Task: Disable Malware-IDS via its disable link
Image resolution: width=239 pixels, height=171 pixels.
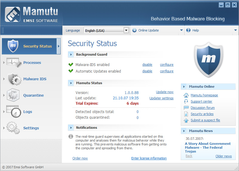Action: (147, 65)
